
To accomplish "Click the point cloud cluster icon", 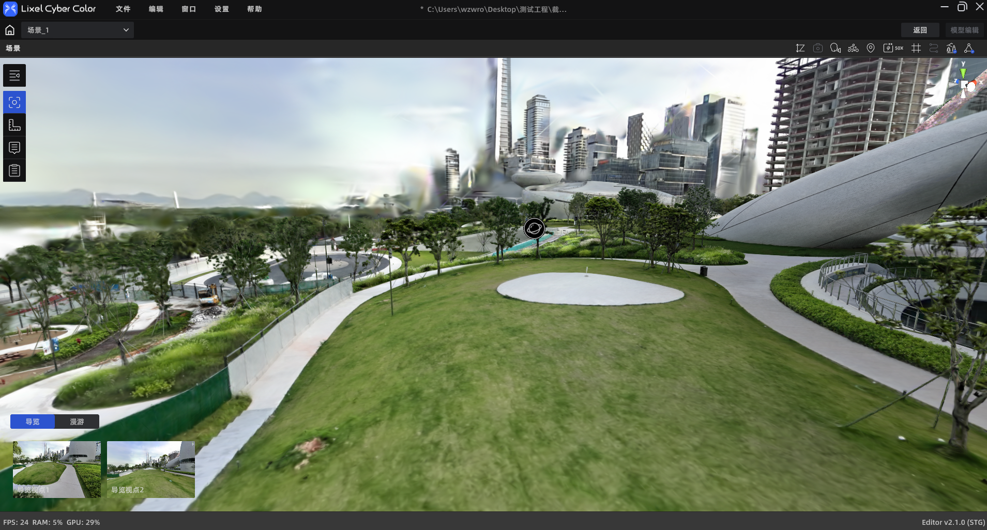I will point(853,48).
